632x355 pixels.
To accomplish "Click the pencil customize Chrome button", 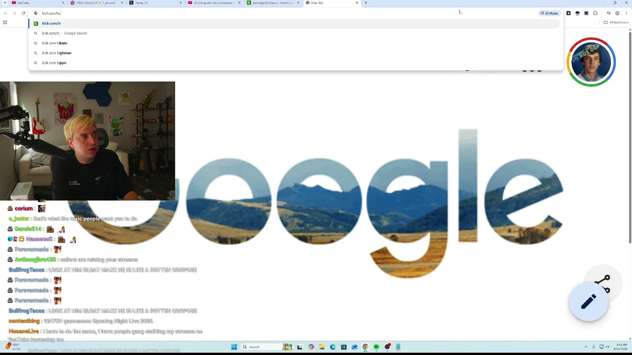I will (x=589, y=302).
